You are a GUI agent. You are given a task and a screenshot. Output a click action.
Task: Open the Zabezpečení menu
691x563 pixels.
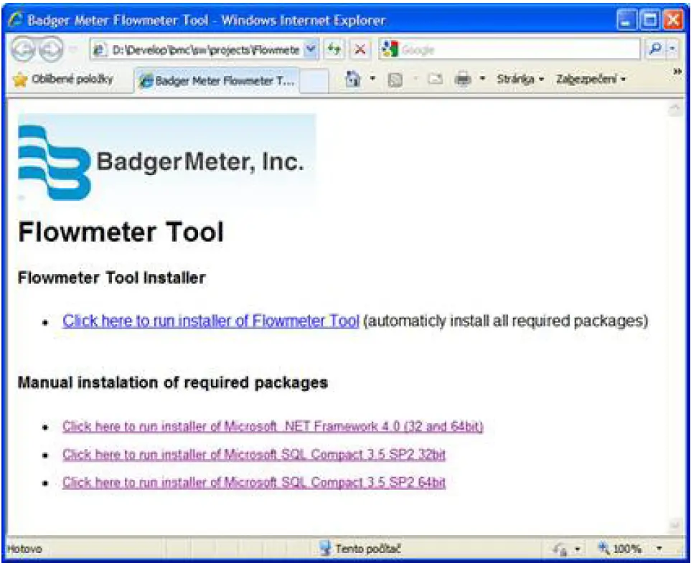tap(591, 80)
